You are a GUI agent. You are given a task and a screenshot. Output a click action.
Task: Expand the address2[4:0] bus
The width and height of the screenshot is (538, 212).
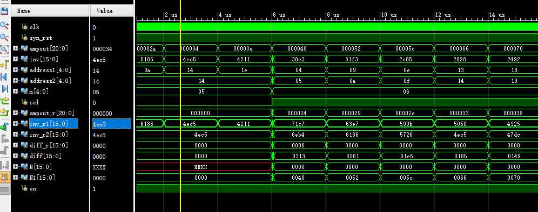click(x=15, y=81)
